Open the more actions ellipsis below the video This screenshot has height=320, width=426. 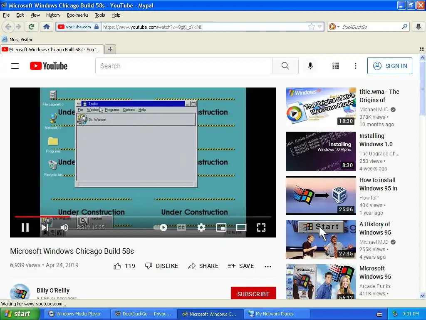click(x=268, y=266)
